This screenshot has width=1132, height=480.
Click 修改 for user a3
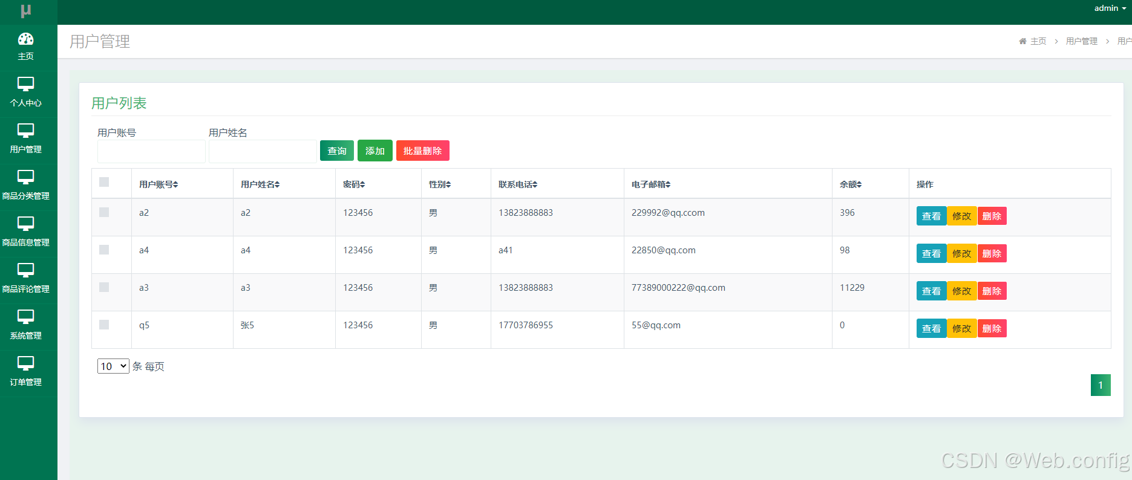962,291
